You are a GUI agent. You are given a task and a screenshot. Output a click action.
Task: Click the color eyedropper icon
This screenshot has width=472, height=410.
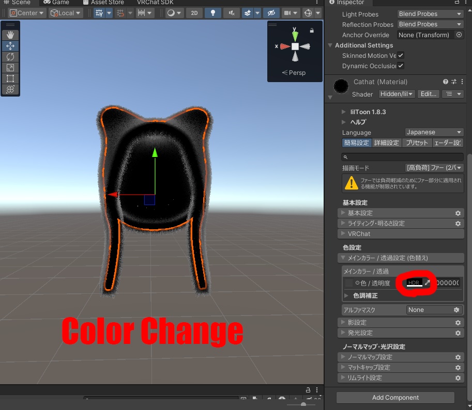[x=427, y=282]
